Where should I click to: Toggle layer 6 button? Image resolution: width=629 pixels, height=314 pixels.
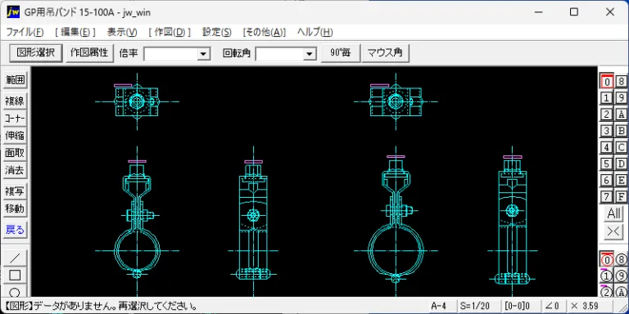(x=607, y=180)
